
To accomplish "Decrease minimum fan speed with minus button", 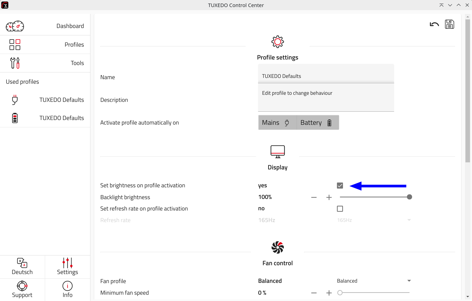I will 314,293.
